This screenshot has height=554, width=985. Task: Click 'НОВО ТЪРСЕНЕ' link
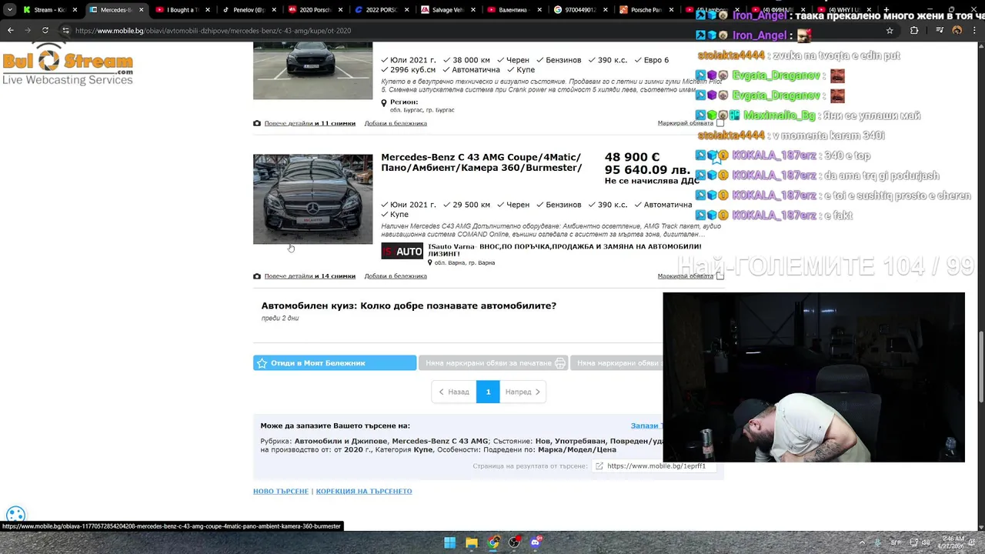pyautogui.click(x=281, y=491)
